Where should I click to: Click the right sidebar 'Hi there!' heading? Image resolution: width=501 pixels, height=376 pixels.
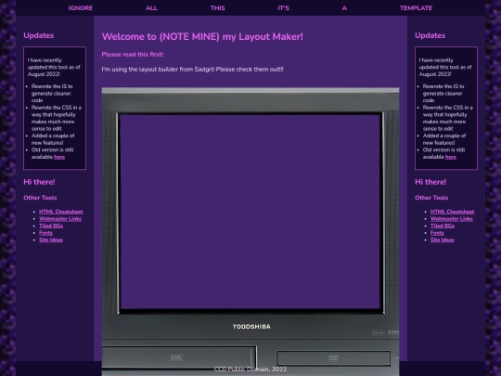point(430,182)
